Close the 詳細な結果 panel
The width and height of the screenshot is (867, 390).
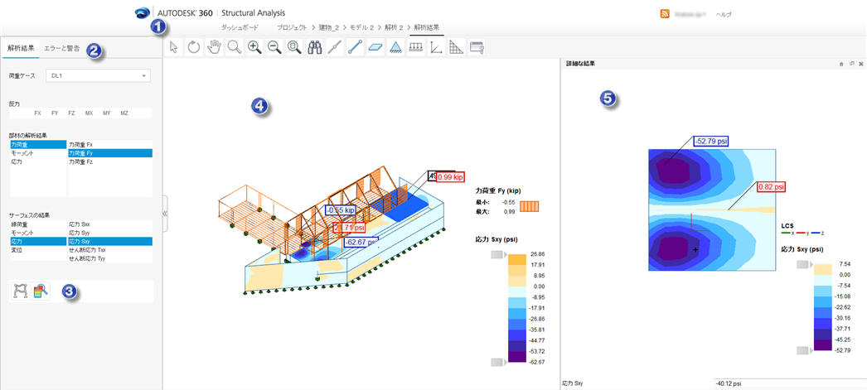(x=861, y=64)
